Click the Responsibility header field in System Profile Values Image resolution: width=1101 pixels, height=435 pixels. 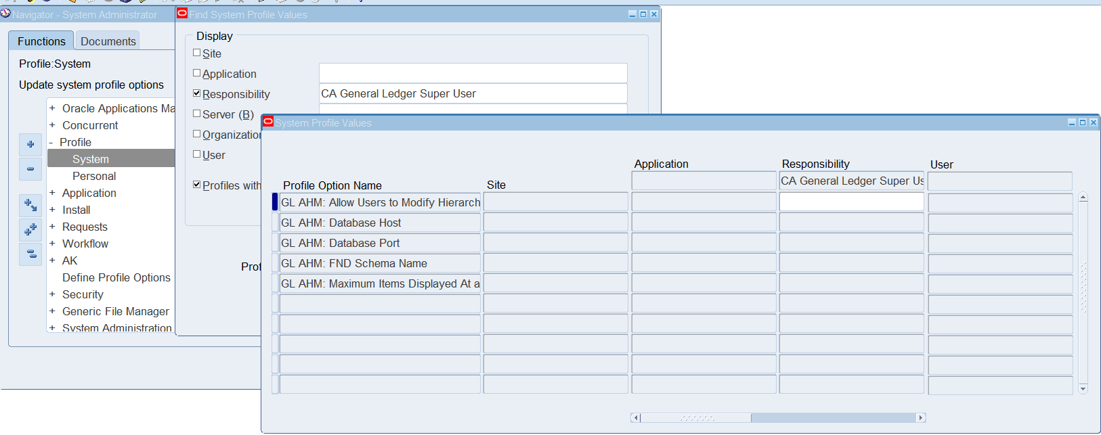coord(852,181)
